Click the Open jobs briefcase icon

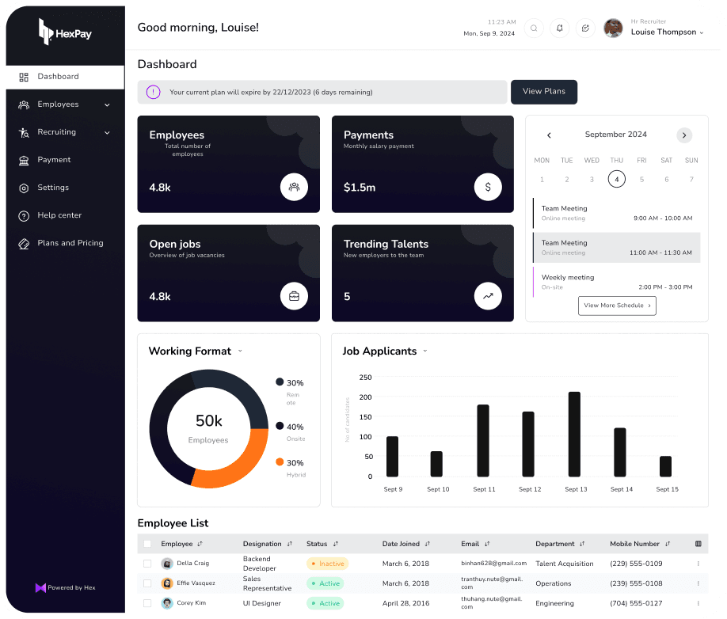[294, 297]
